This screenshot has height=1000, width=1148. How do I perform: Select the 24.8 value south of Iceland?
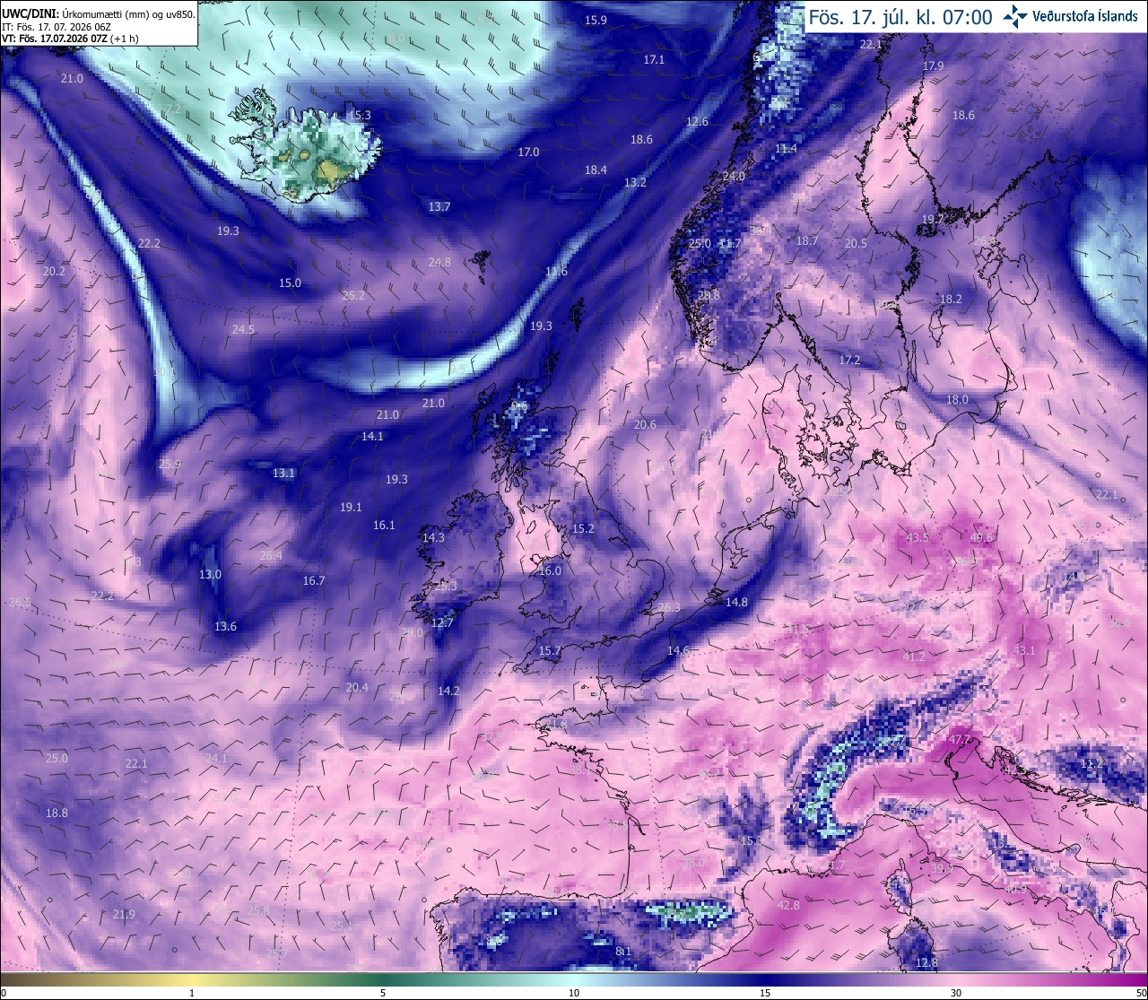click(x=439, y=263)
